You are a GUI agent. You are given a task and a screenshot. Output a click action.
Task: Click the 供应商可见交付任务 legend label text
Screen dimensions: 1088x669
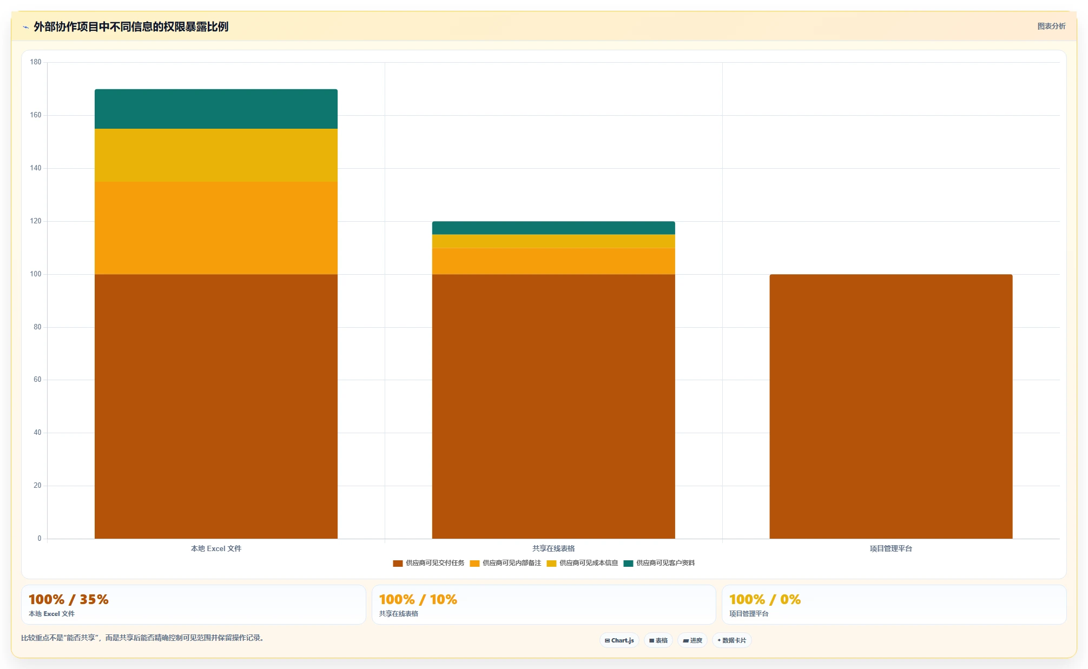pyautogui.click(x=435, y=563)
